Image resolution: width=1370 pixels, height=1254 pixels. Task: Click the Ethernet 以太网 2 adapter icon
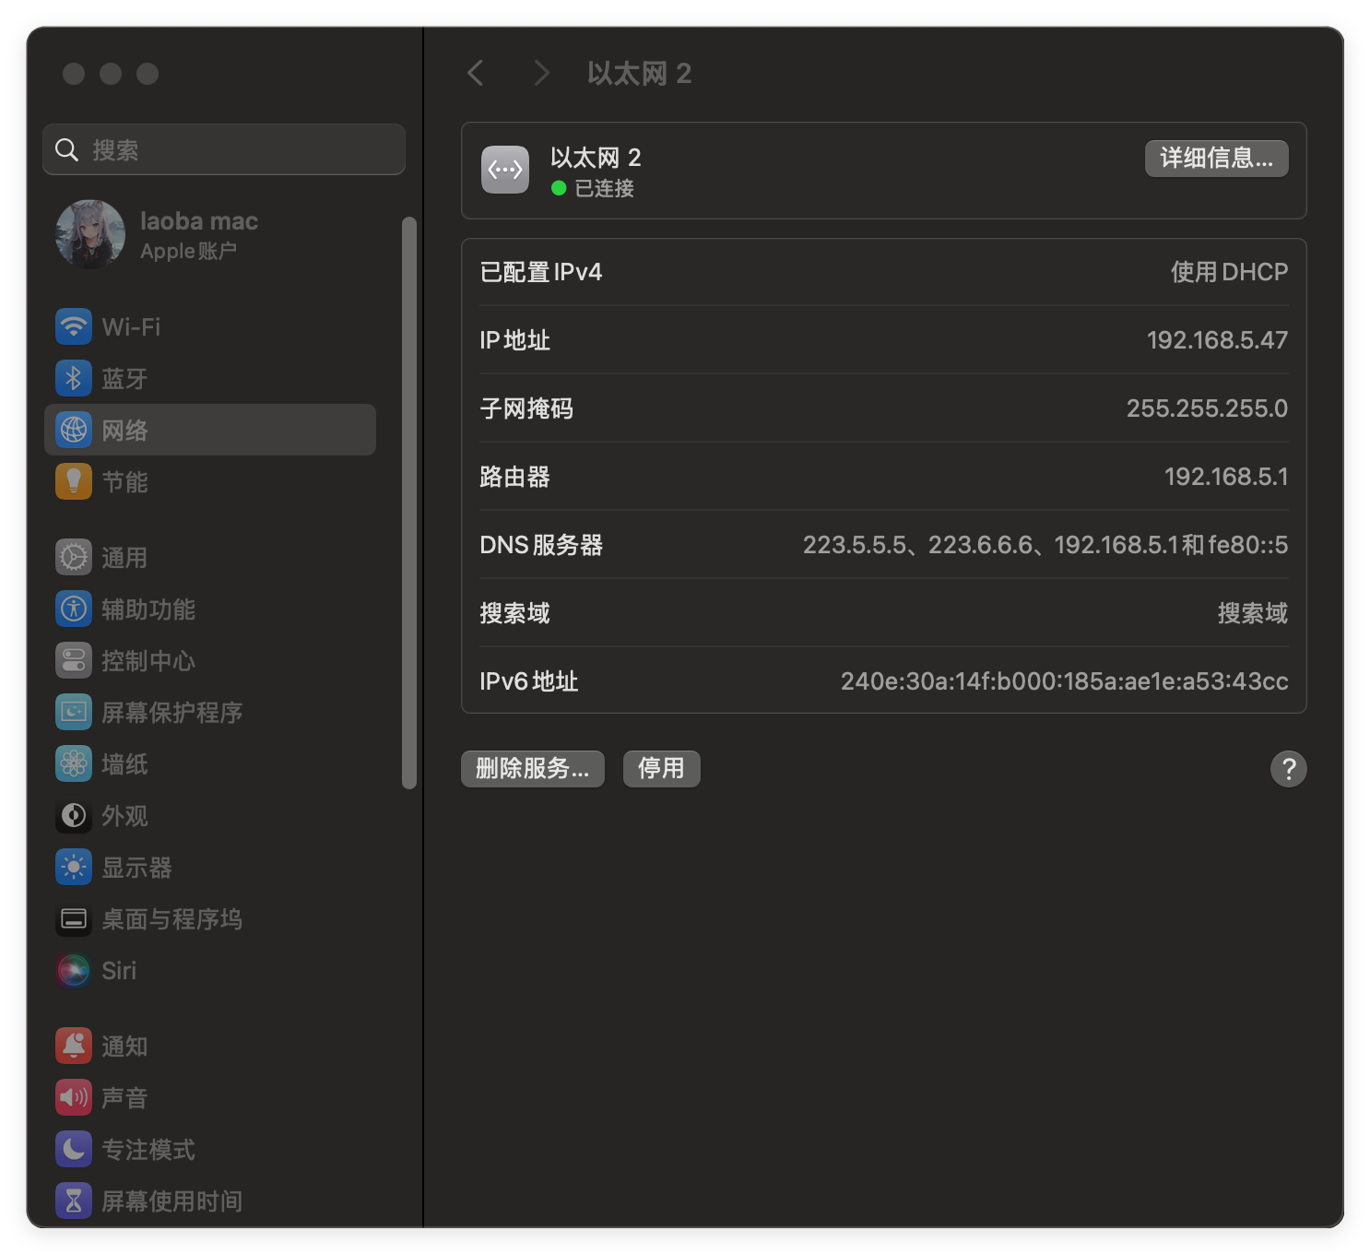pos(505,170)
